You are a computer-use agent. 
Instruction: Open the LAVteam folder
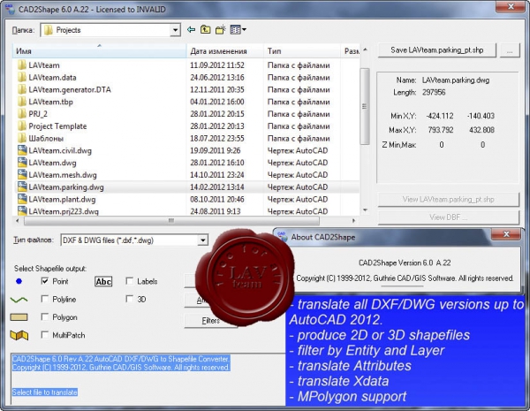point(44,65)
